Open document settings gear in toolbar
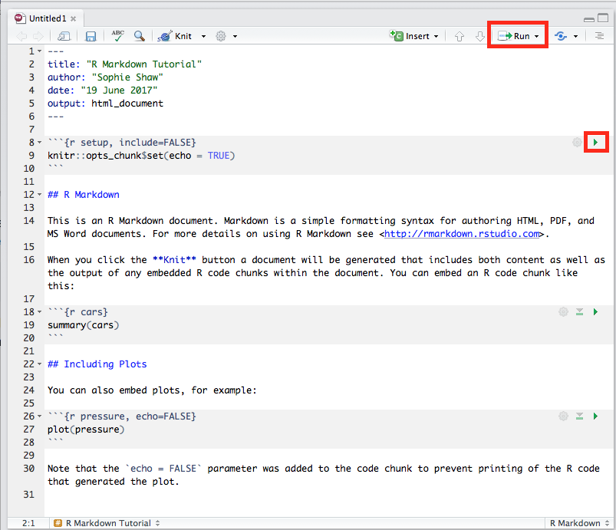This screenshot has width=616, height=530. tap(221, 36)
